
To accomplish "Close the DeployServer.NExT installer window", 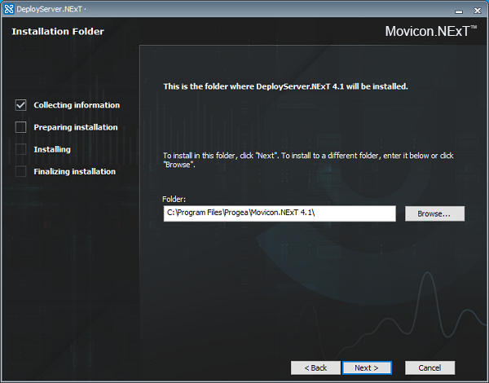I will point(477,11).
